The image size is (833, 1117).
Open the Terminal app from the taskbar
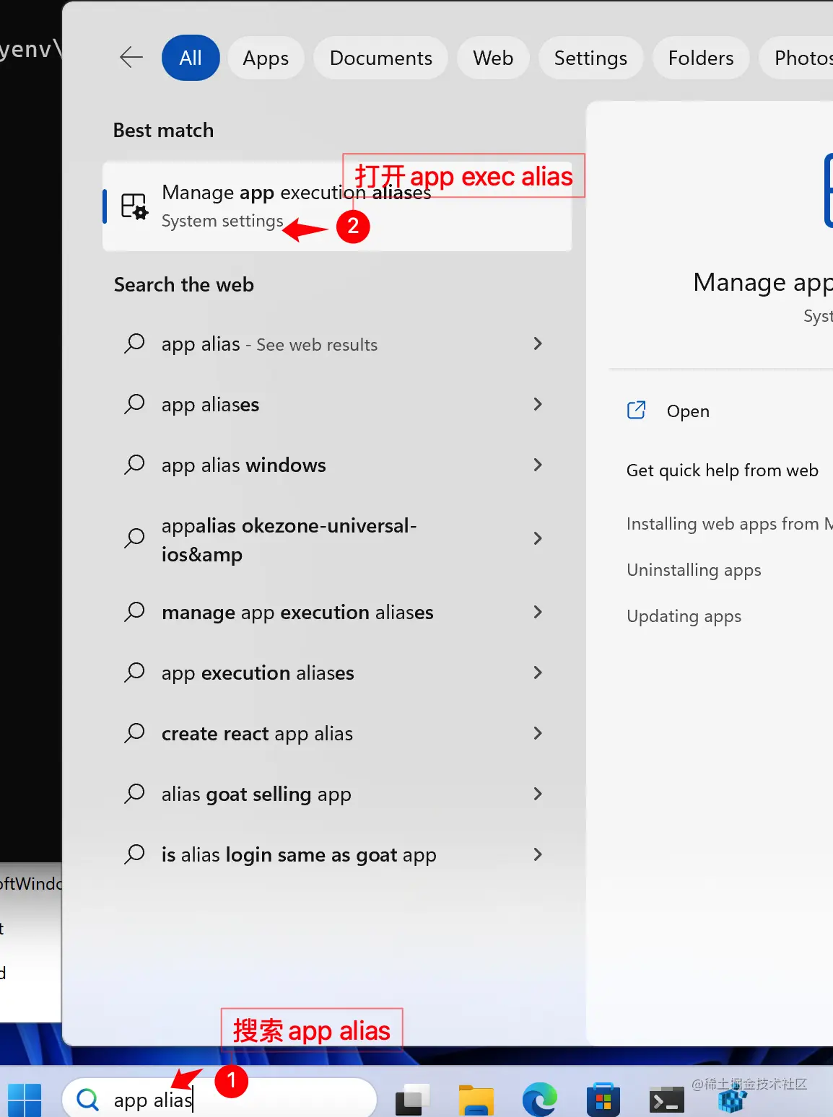667,1100
